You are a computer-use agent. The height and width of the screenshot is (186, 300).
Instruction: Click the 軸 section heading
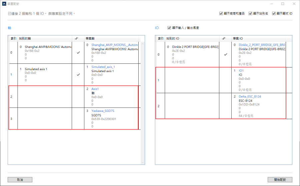point(9,28)
